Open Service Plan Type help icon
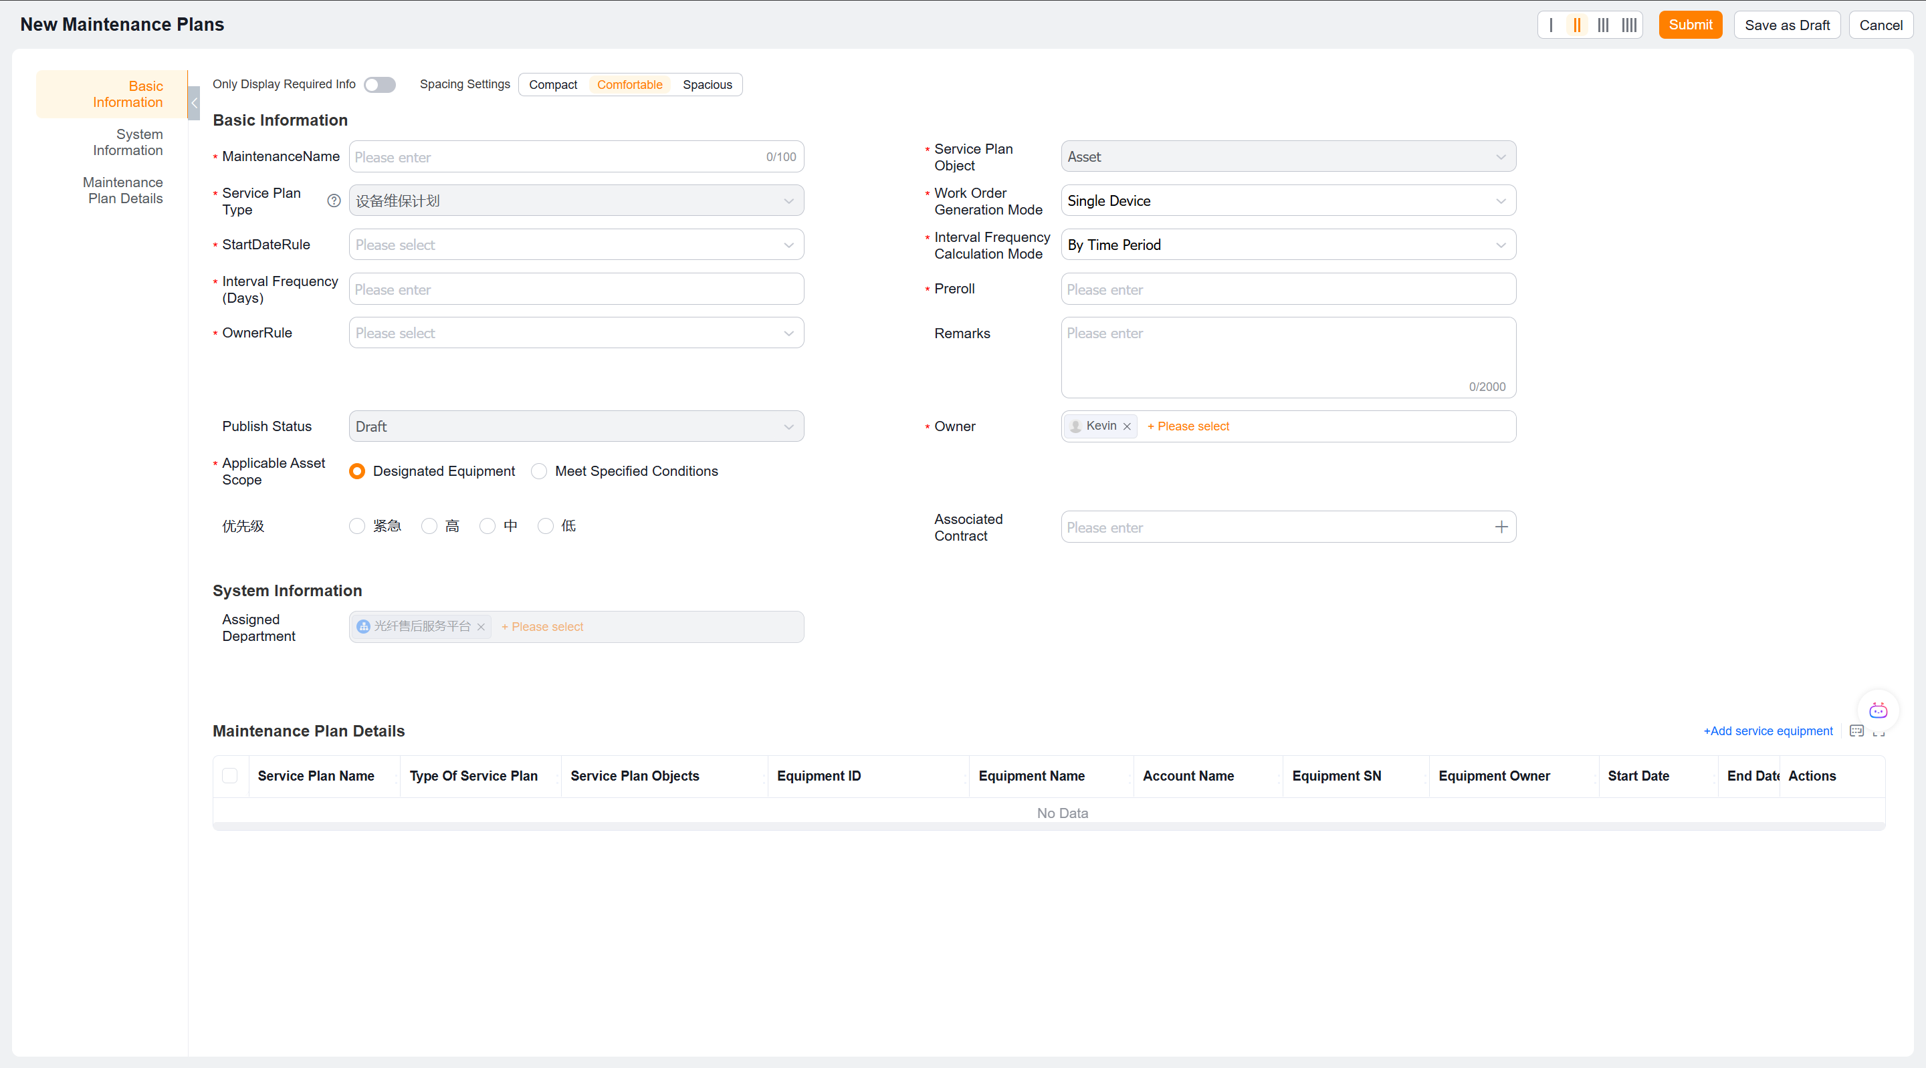 [x=334, y=201]
